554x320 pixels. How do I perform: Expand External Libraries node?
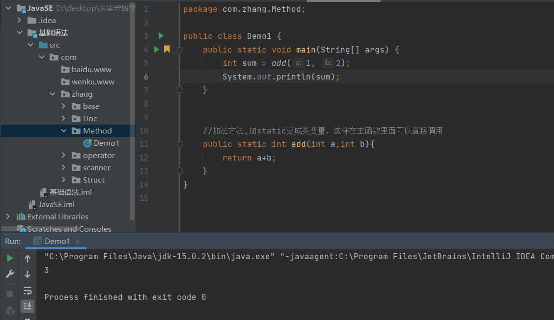pos(8,216)
